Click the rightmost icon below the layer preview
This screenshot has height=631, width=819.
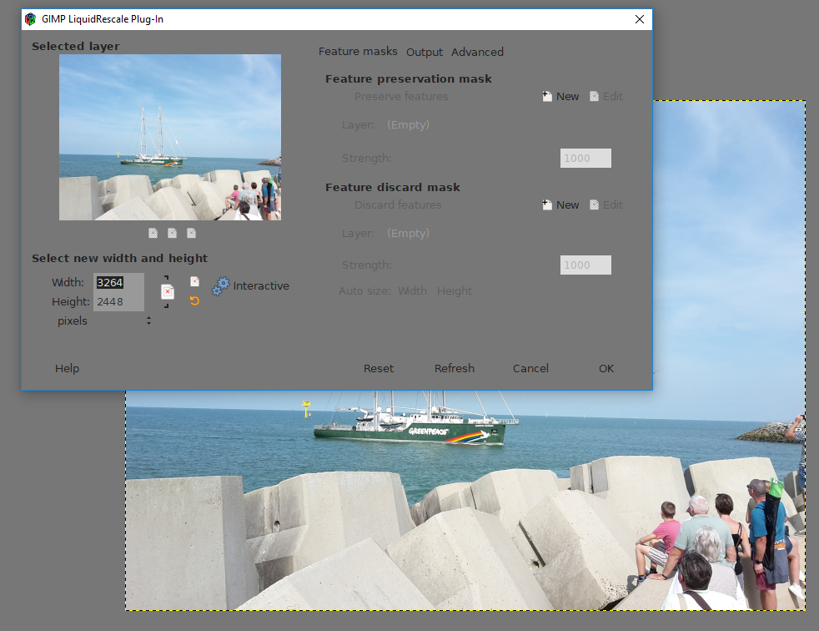click(x=191, y=233)
